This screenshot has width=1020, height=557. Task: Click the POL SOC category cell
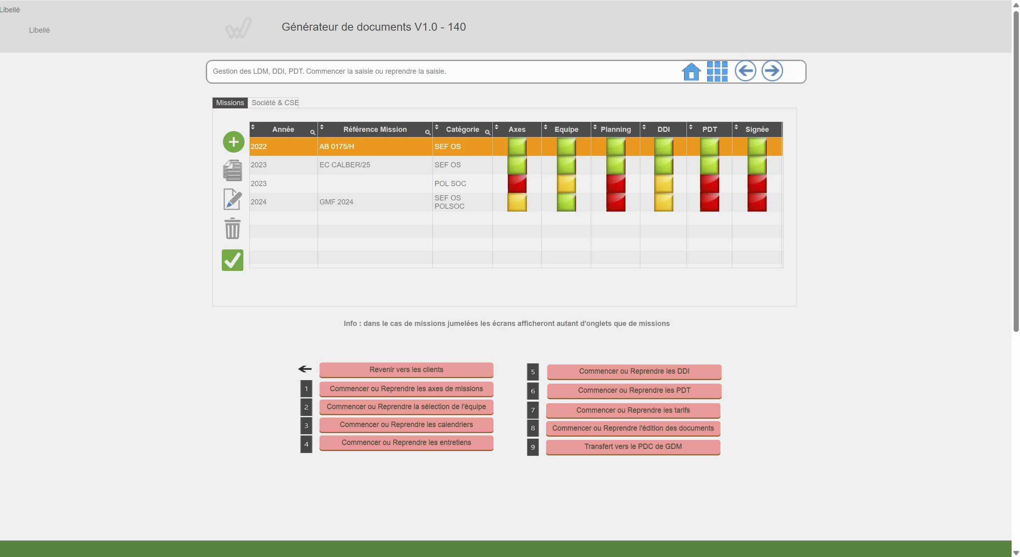click(462, 184)
